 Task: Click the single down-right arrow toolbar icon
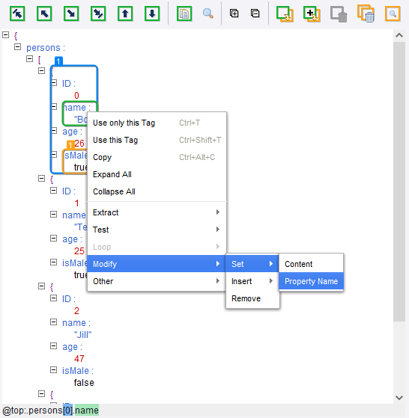pos(71,13)
